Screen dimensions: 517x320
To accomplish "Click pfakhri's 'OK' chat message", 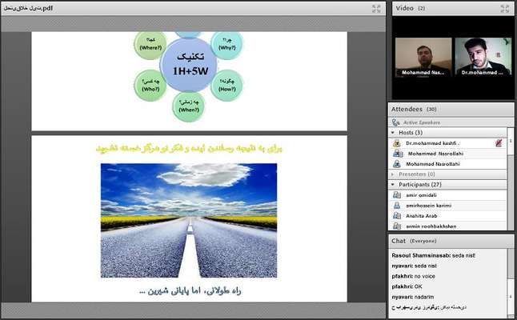I will point(407,286).
